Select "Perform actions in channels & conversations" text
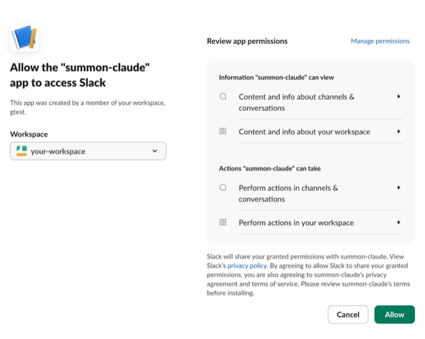Viewport: 425px width, 339px height. coord(288,193)
